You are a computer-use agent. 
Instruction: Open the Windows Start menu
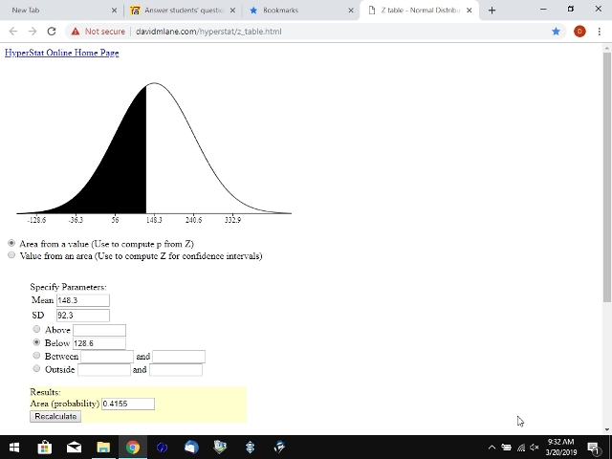[14, 447]
